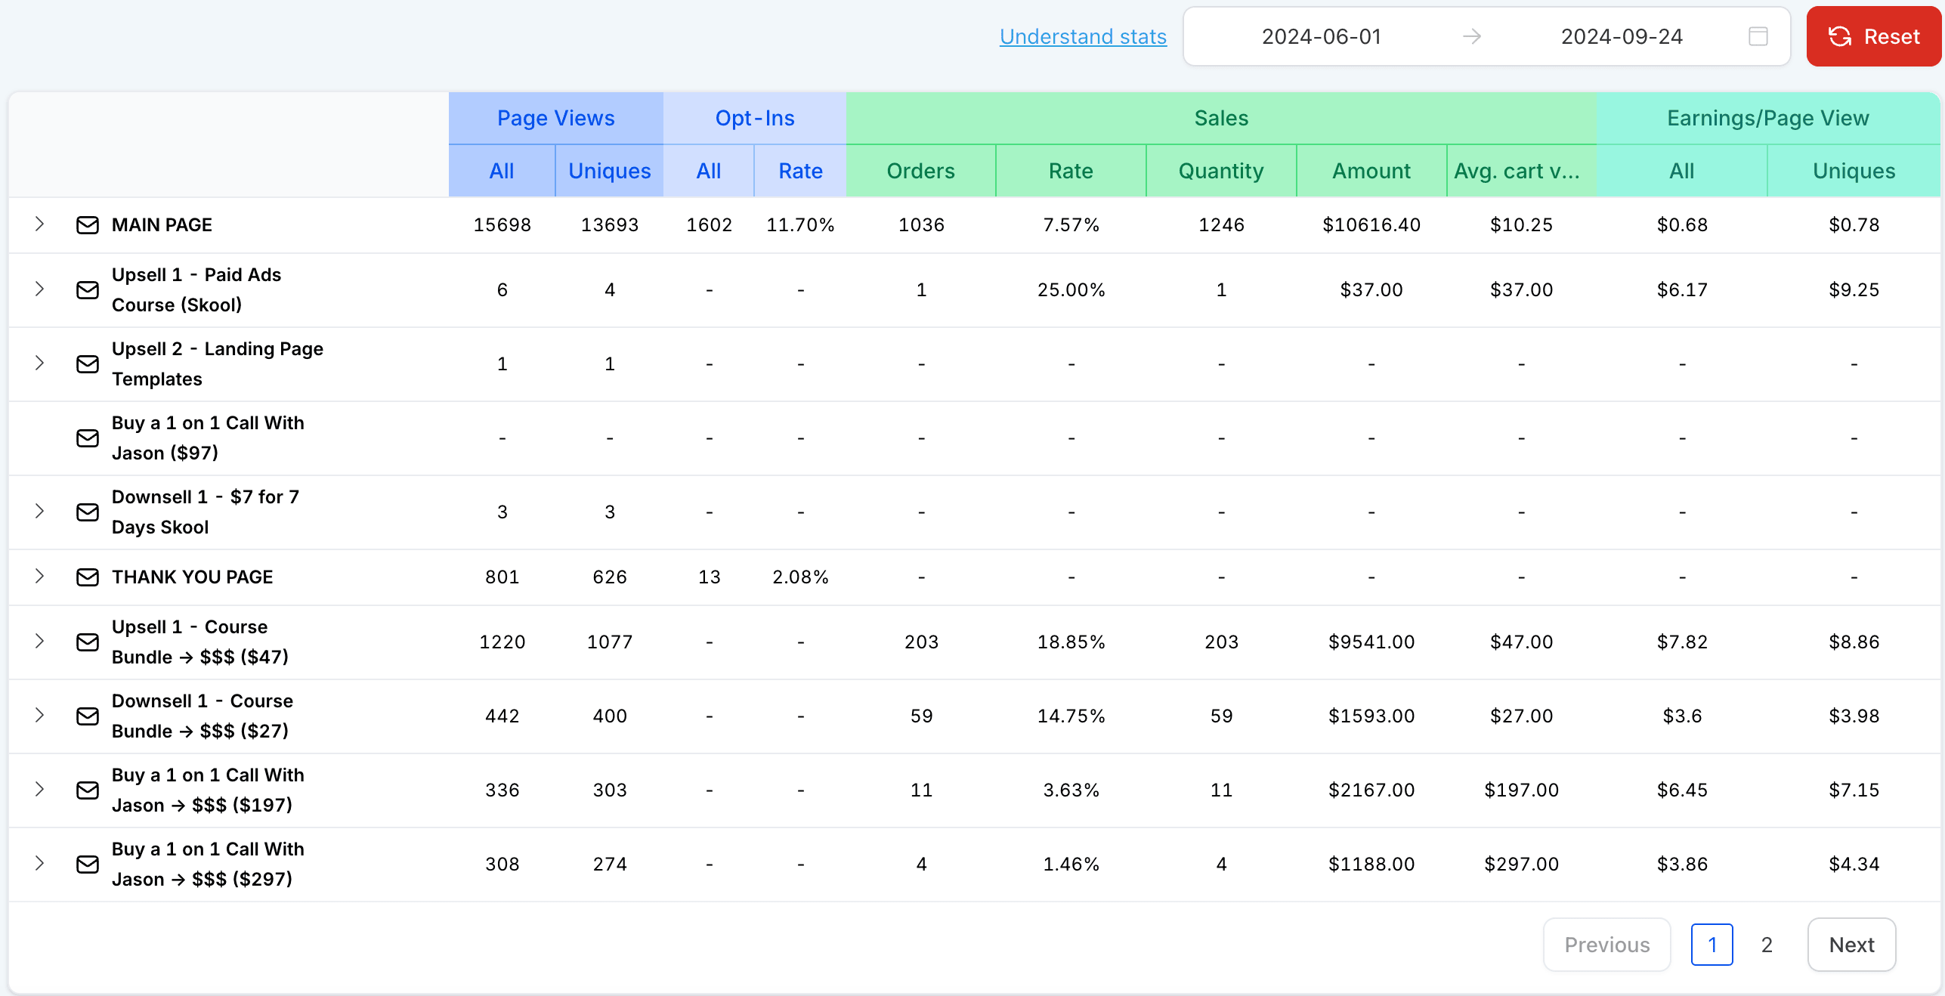1945x996 pixels.
Task: Click the envelope icon beside MAIN PAGE
Action: tap(88, 224)
